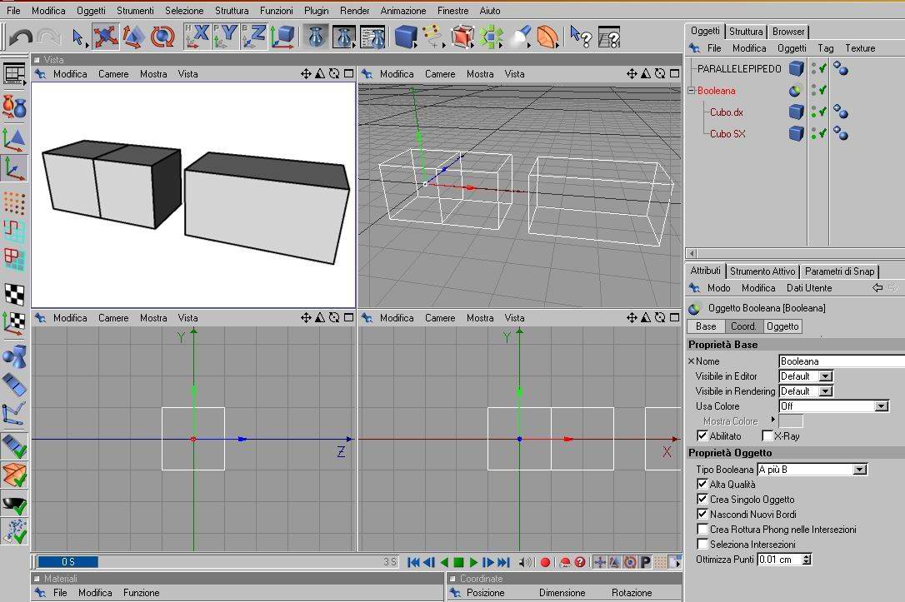Enable the X-Ray checkbox
Viewport: 905px width, 602px height.
pos(767,435)
